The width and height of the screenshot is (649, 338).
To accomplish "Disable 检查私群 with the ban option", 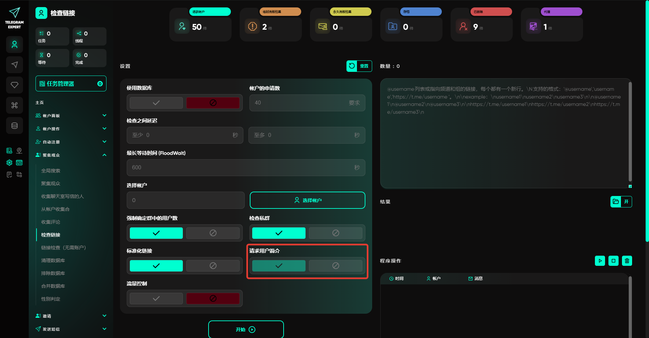I will pos(335,233).
